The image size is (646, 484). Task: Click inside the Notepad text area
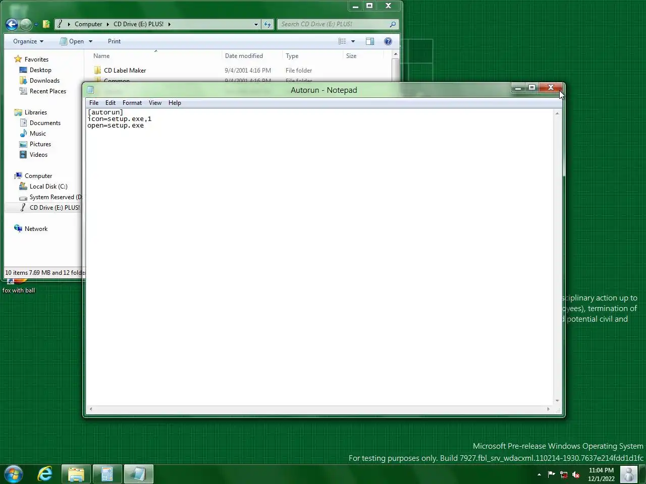click(320, 257)
